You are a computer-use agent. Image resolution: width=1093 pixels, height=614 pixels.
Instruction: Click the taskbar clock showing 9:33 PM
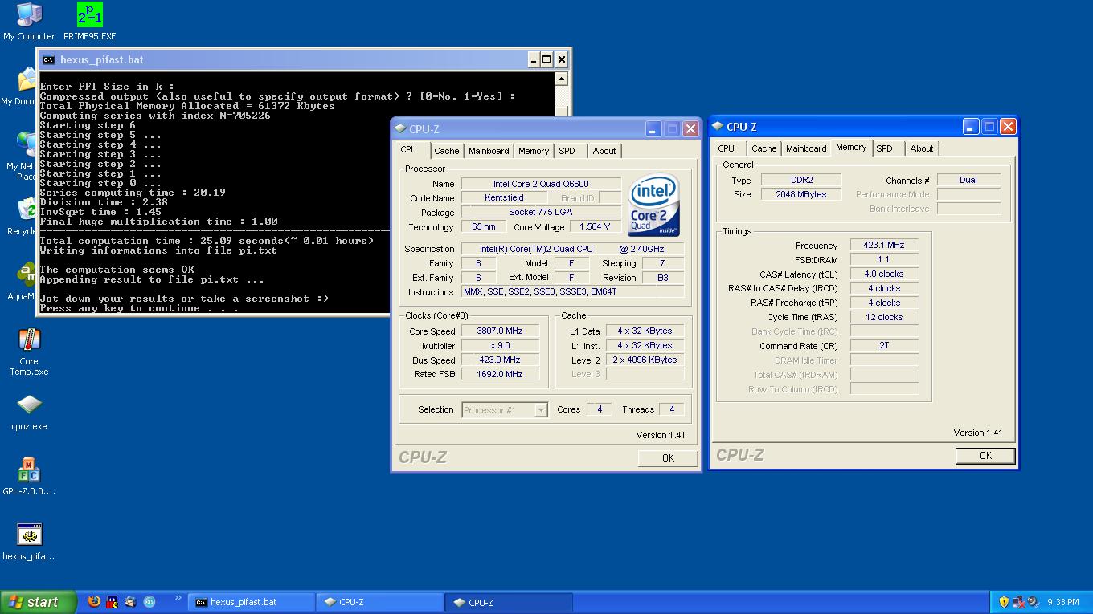1062,602
